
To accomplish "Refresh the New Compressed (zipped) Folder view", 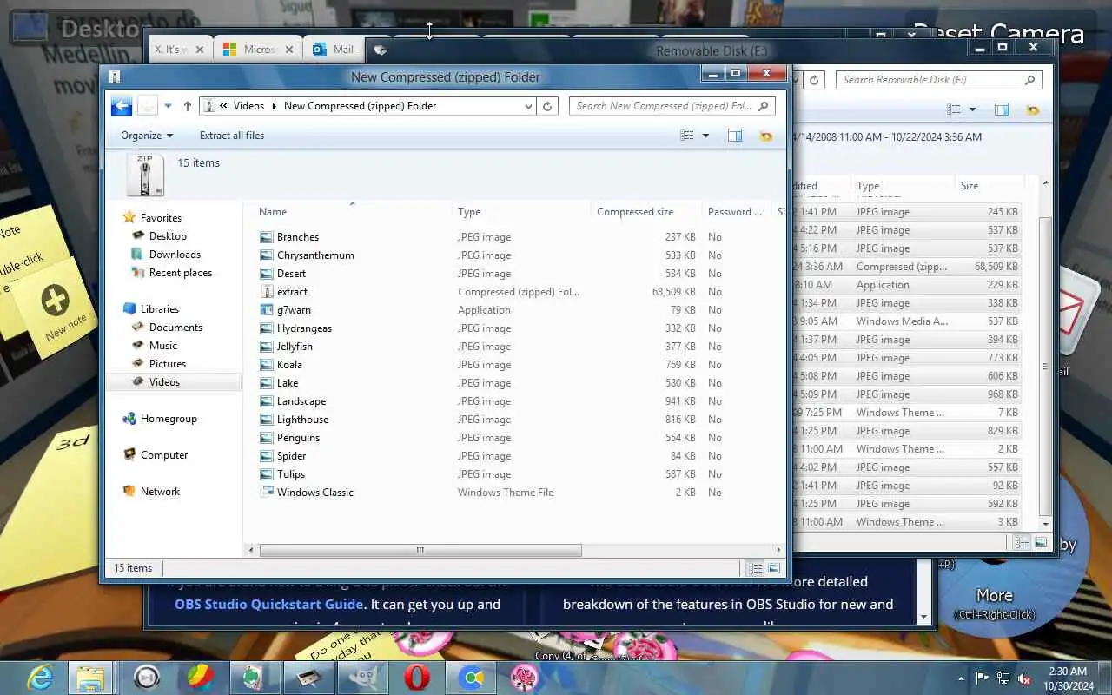I will coord(547,106).
